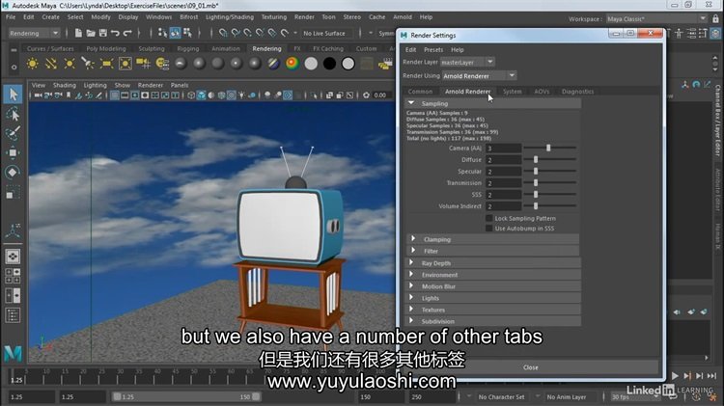This screenshot has height=406, width=724.
Task: Activate the Move tool
Action: pyautogui.click(x=13, y=152)
